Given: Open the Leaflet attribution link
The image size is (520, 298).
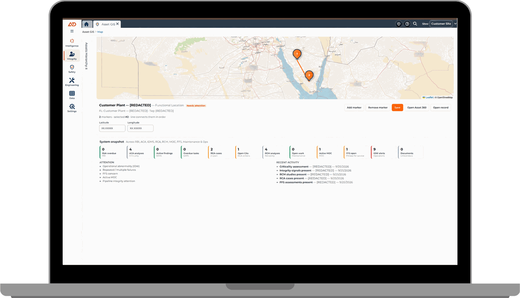Looking at the screenshot, I should coord(428,97).
